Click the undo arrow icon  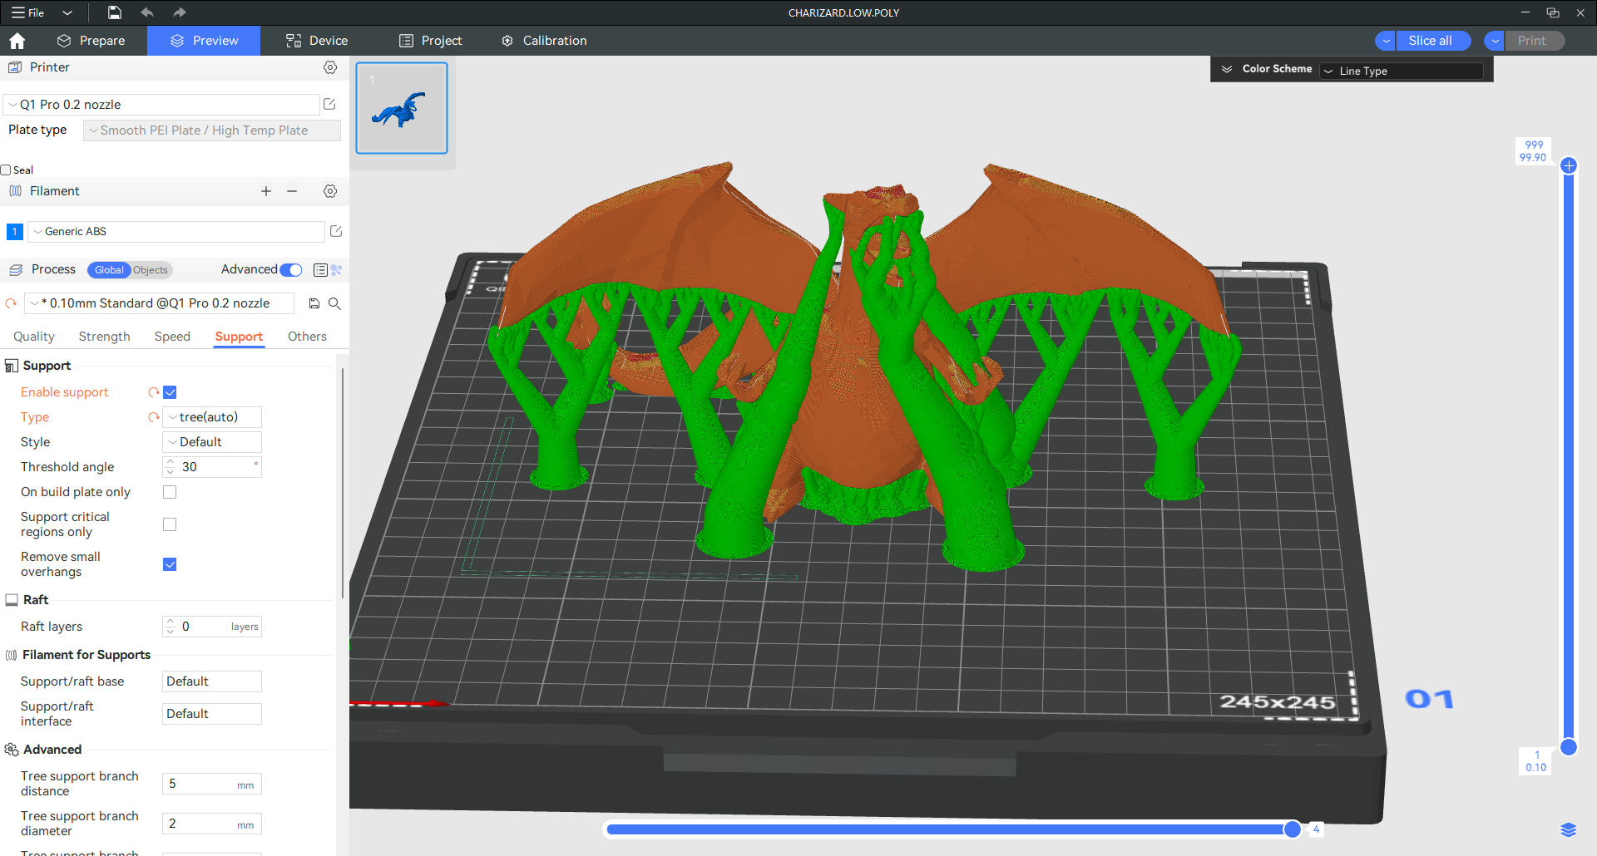(x=147, y=12)
